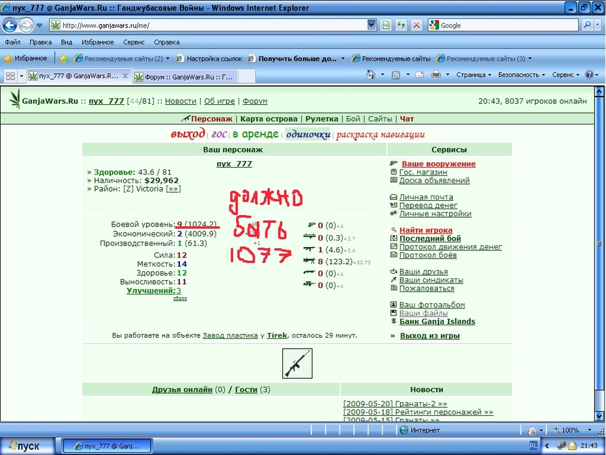Open the Друзья онлайн link
The image size is (606, 455).
(x=182, y=390)
